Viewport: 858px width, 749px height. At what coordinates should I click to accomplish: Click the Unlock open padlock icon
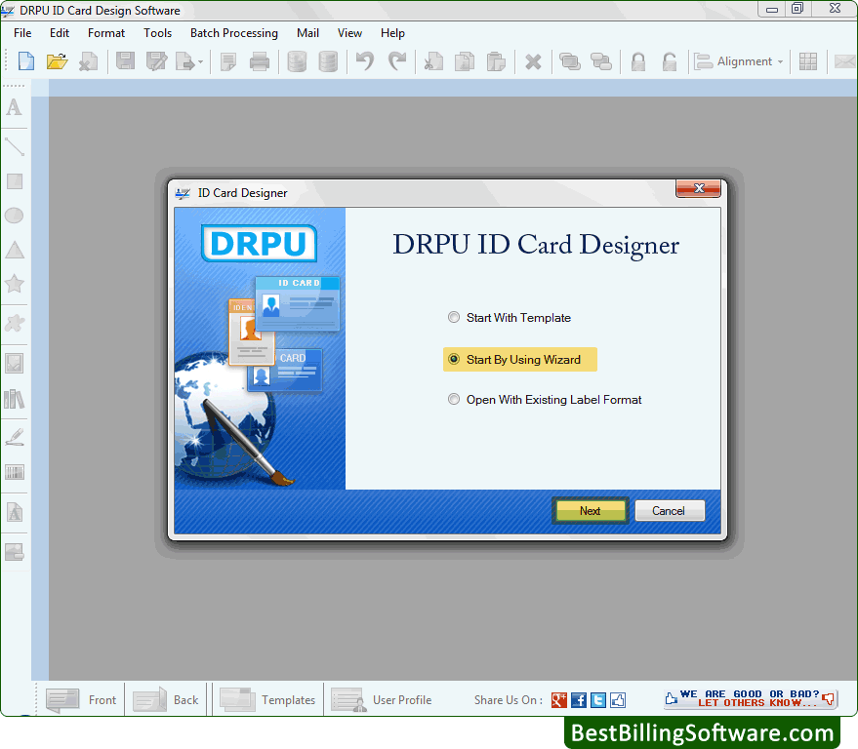tap(670, 61)
